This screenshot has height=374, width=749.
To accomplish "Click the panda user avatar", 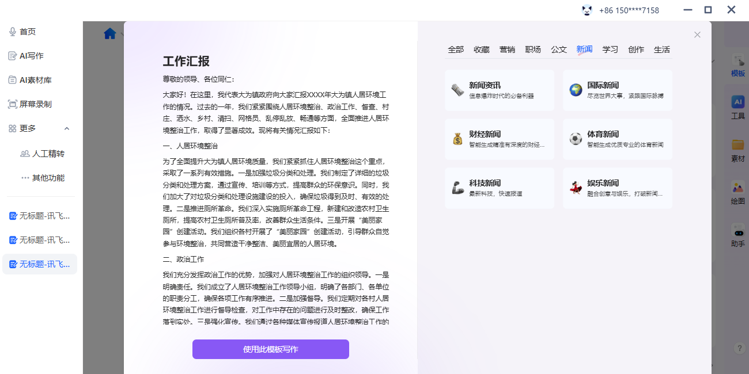I will tap(587, 10).
